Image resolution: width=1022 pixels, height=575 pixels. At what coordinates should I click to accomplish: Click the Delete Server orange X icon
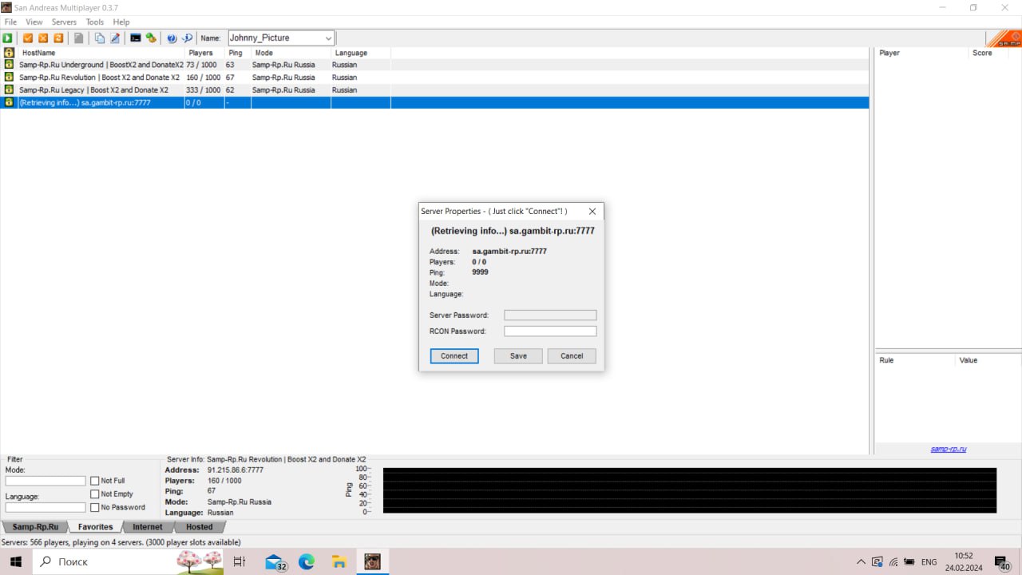(x=43, y=38)
